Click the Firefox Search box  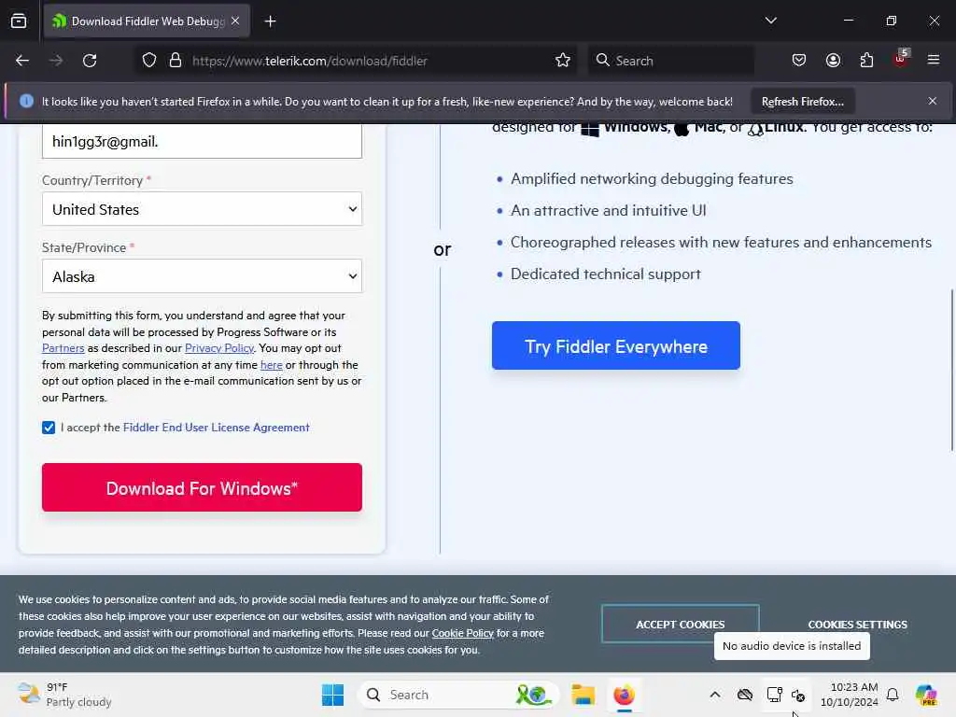(x=670, y=61)
